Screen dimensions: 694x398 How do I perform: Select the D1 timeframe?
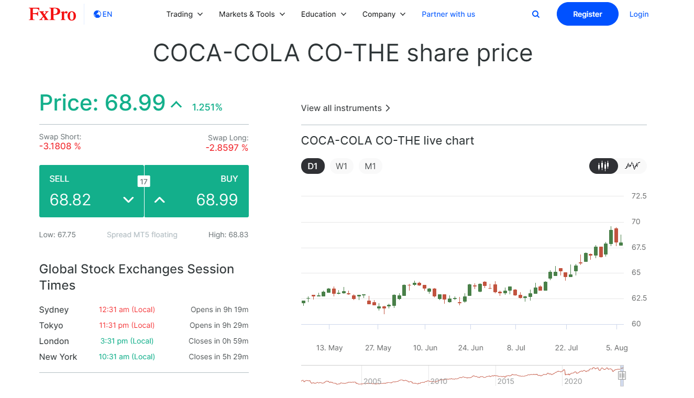[x=313, y=166]
